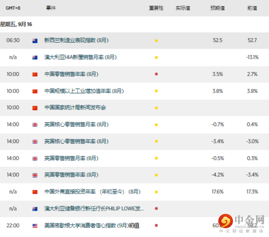Click the 06:30 time cell
Screen dimensions: 269x237
click(13, 40)
